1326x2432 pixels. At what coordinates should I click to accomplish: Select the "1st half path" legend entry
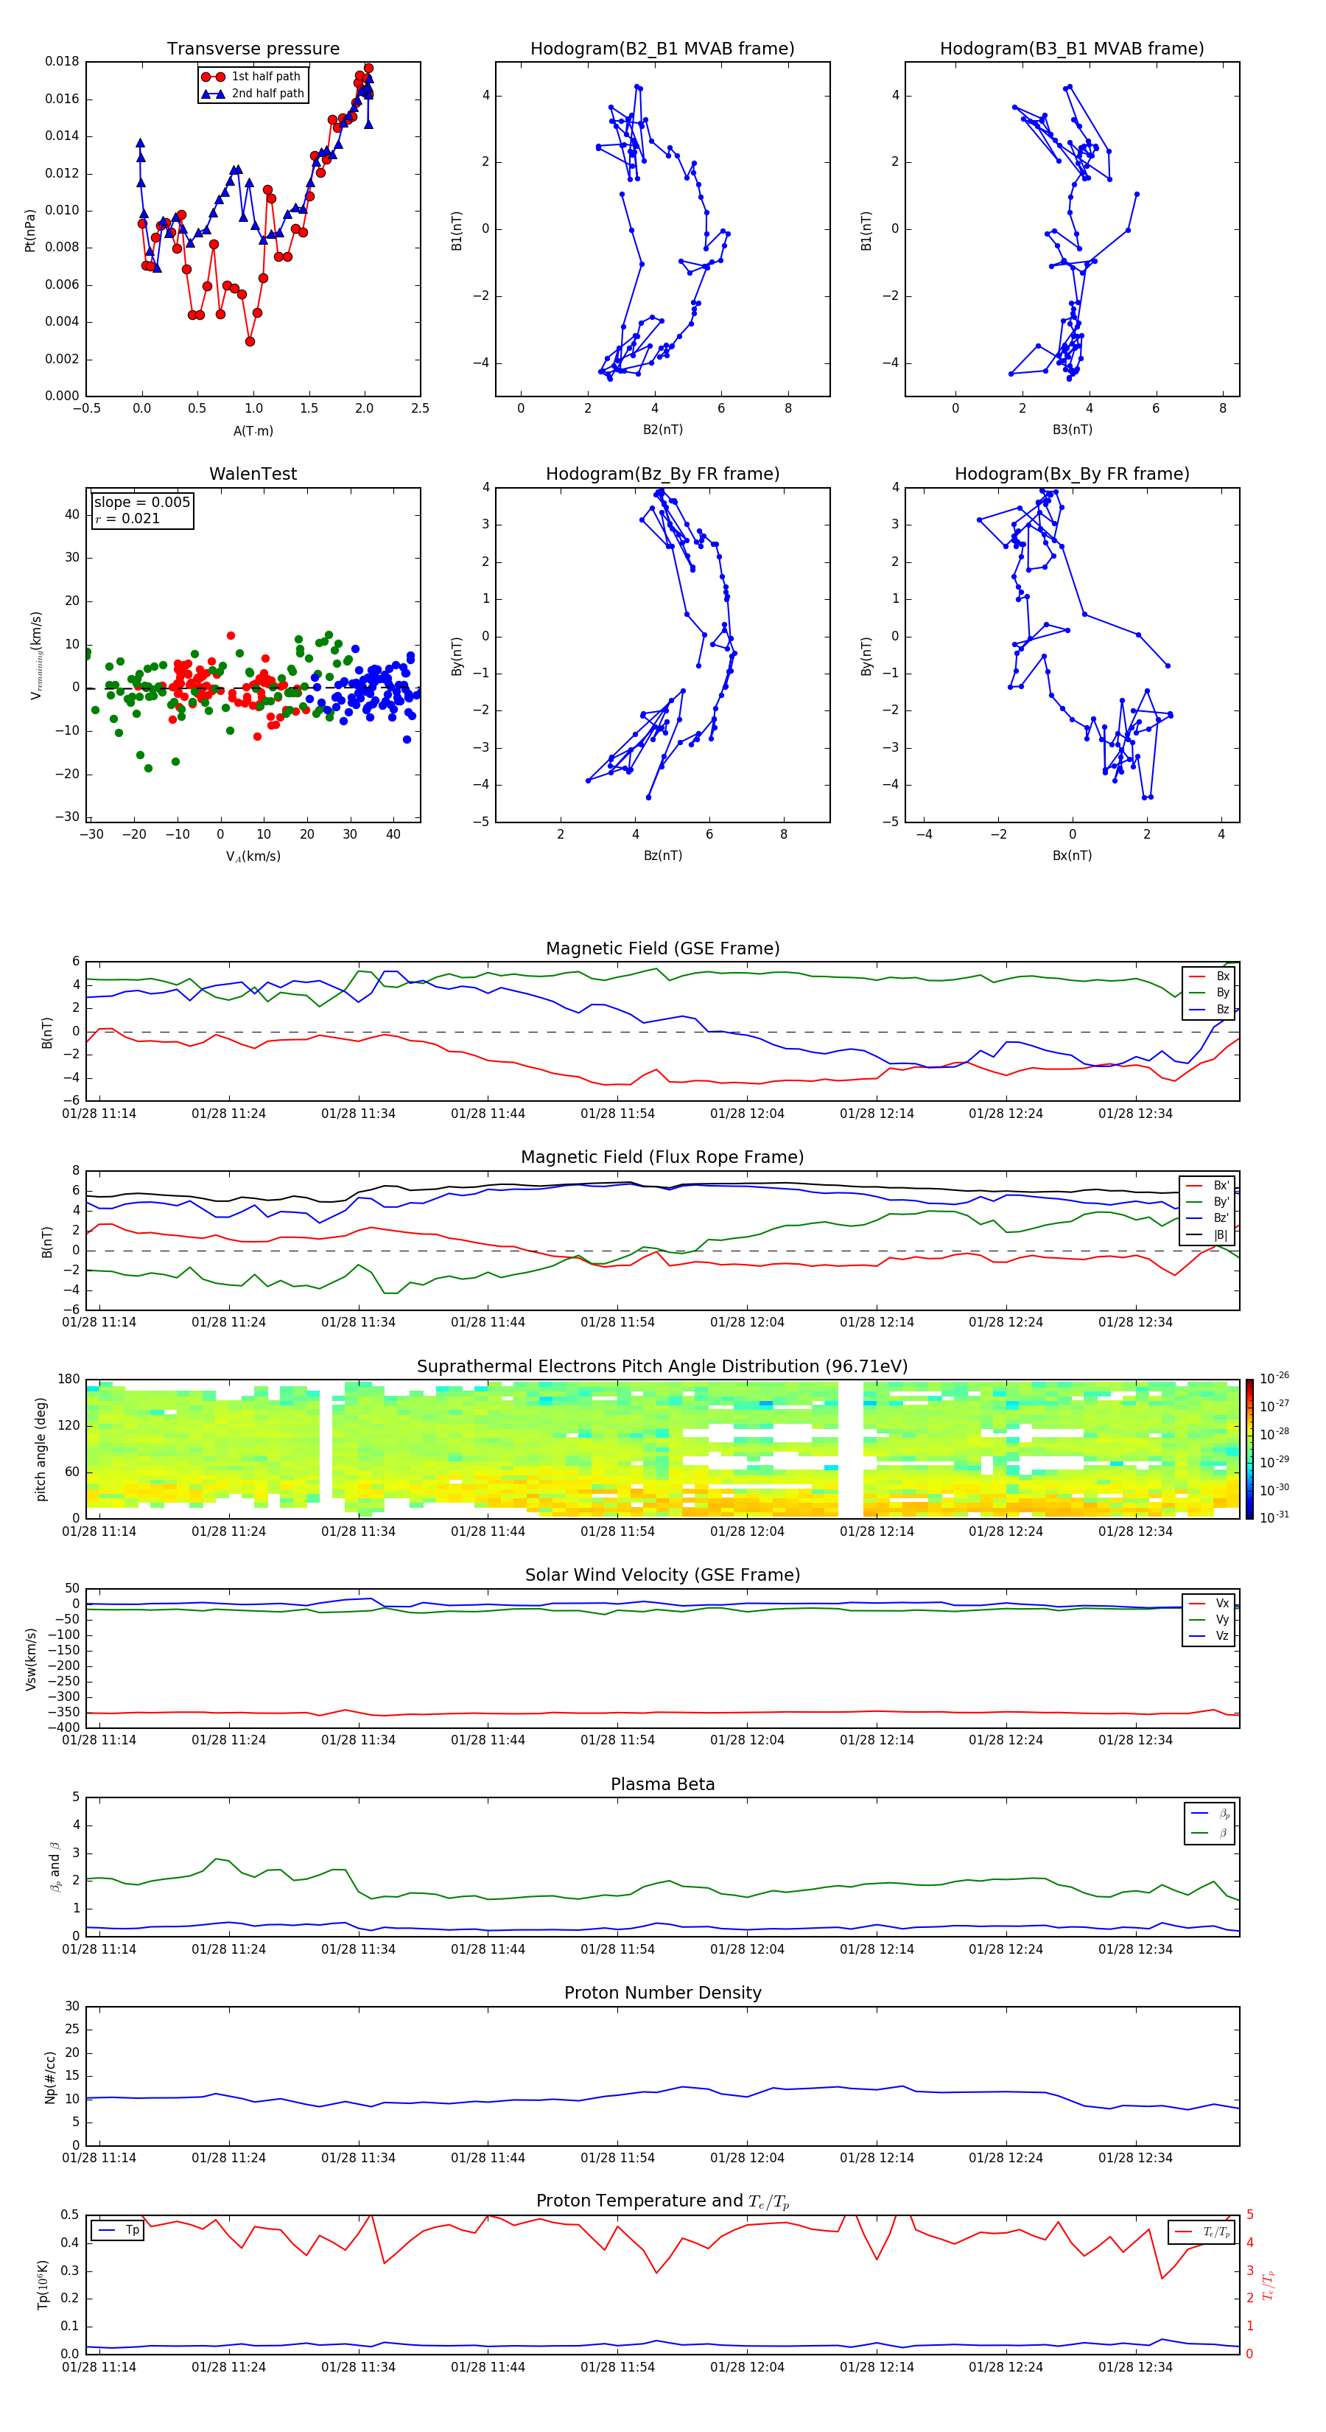[252, 77]
